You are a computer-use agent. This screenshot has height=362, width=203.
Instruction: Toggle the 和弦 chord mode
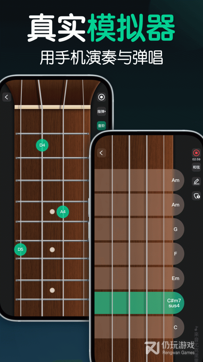click(x=196, y=167)
